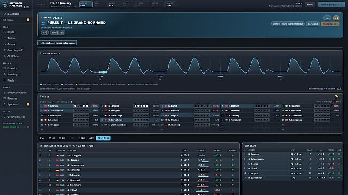Click H. Sandpfeil row in protocol table
This screenshot has width=348, height=195.
point(138,170)
